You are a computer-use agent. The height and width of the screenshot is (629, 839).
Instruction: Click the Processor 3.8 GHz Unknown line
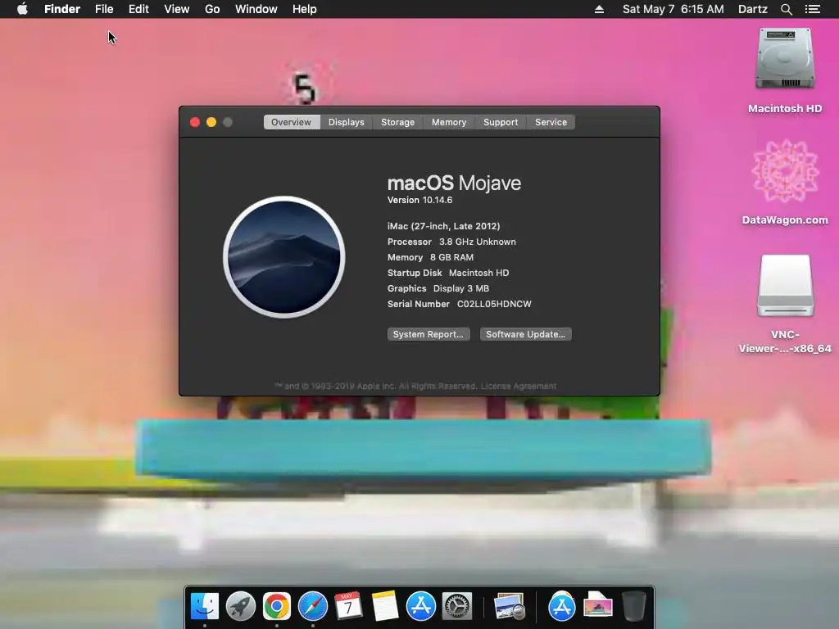click(451, 242)
